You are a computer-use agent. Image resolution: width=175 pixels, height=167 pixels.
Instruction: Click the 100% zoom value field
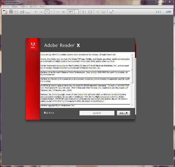(x=71, y=12)
